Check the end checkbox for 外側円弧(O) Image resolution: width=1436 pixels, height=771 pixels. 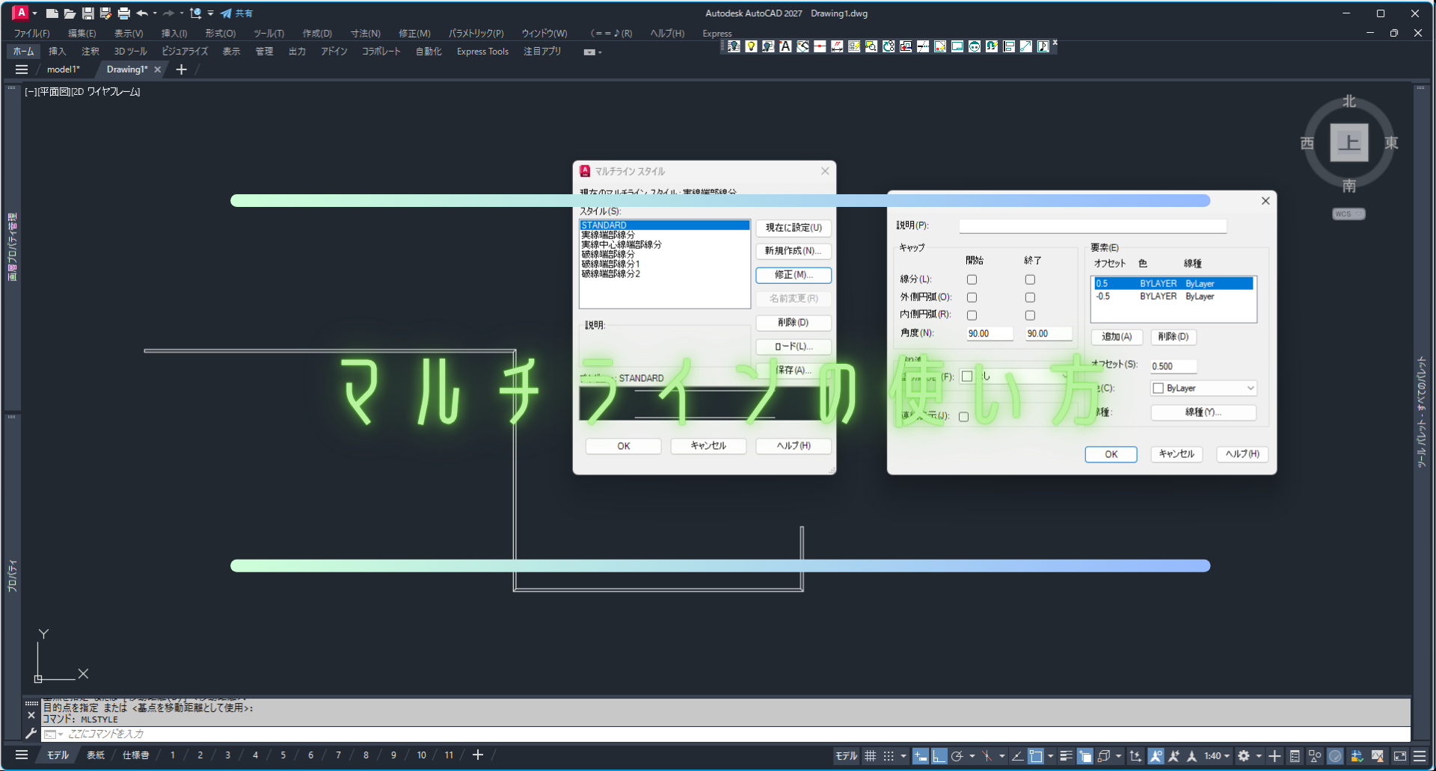1030,297
